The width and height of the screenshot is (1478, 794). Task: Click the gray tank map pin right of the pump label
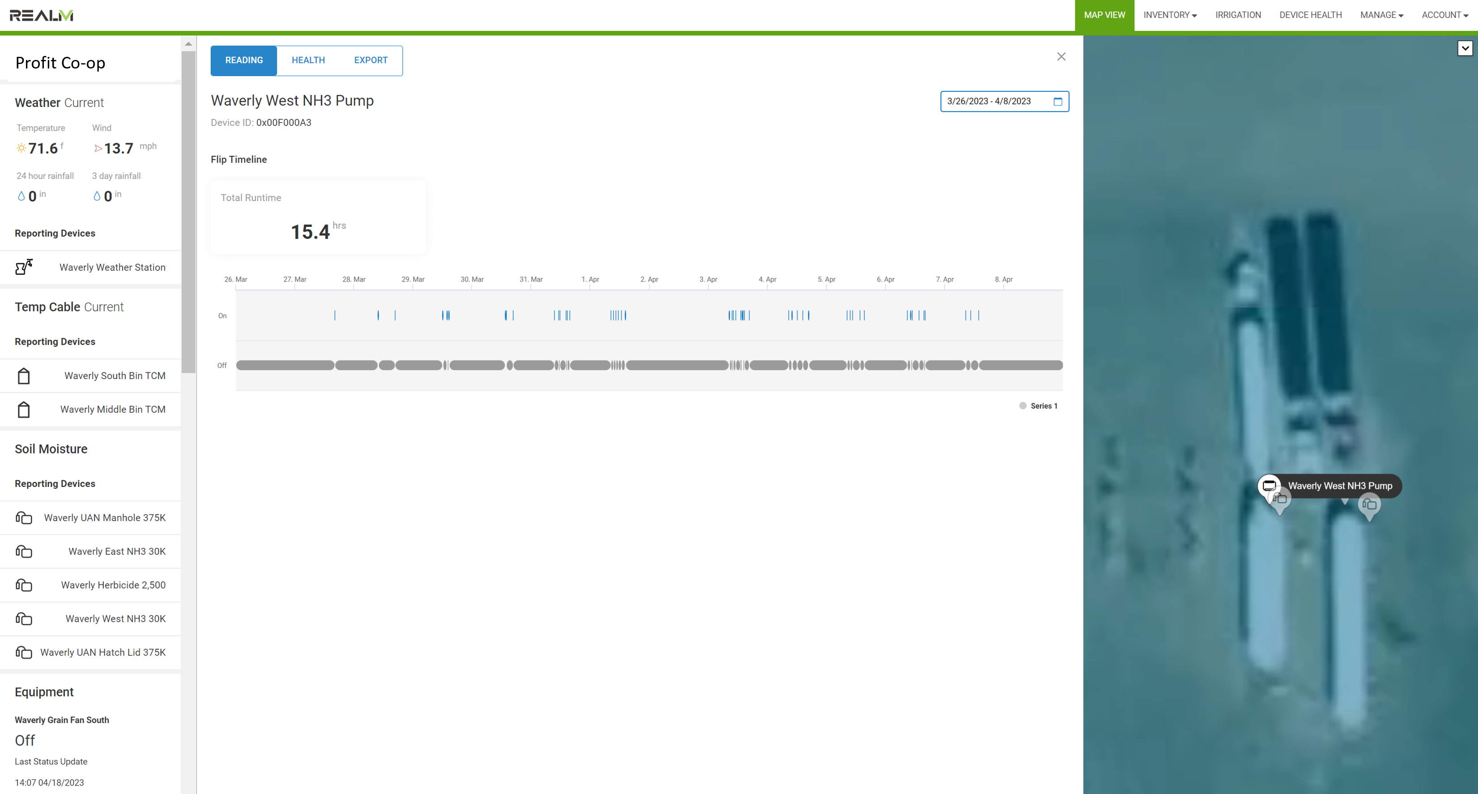(1369, 504)
